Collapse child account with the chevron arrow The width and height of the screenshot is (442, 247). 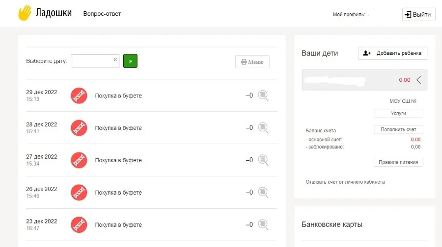419,80
